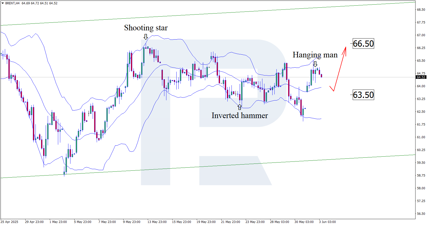
Task: Click the 7 May 23:00 date label
Action: click(107, 222)
